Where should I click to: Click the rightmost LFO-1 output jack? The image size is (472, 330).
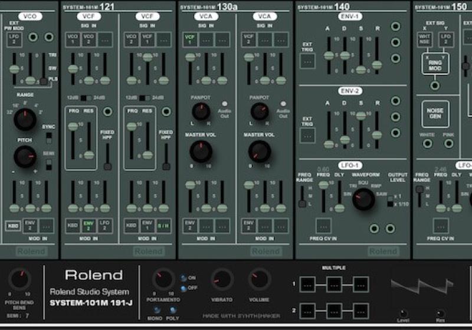[390, 229]
